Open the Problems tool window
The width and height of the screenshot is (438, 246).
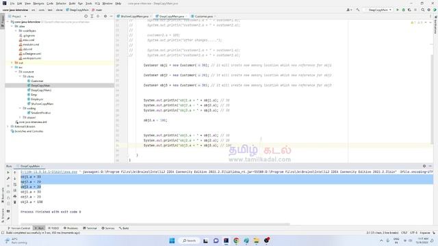(x=70, y=228)
